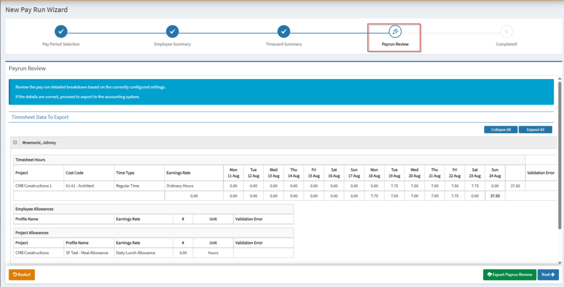Screen dimensions: 564x287
Task: Click the Daily Lunch Allowance earnings rate cell
Action: click(x=135, y=252)
